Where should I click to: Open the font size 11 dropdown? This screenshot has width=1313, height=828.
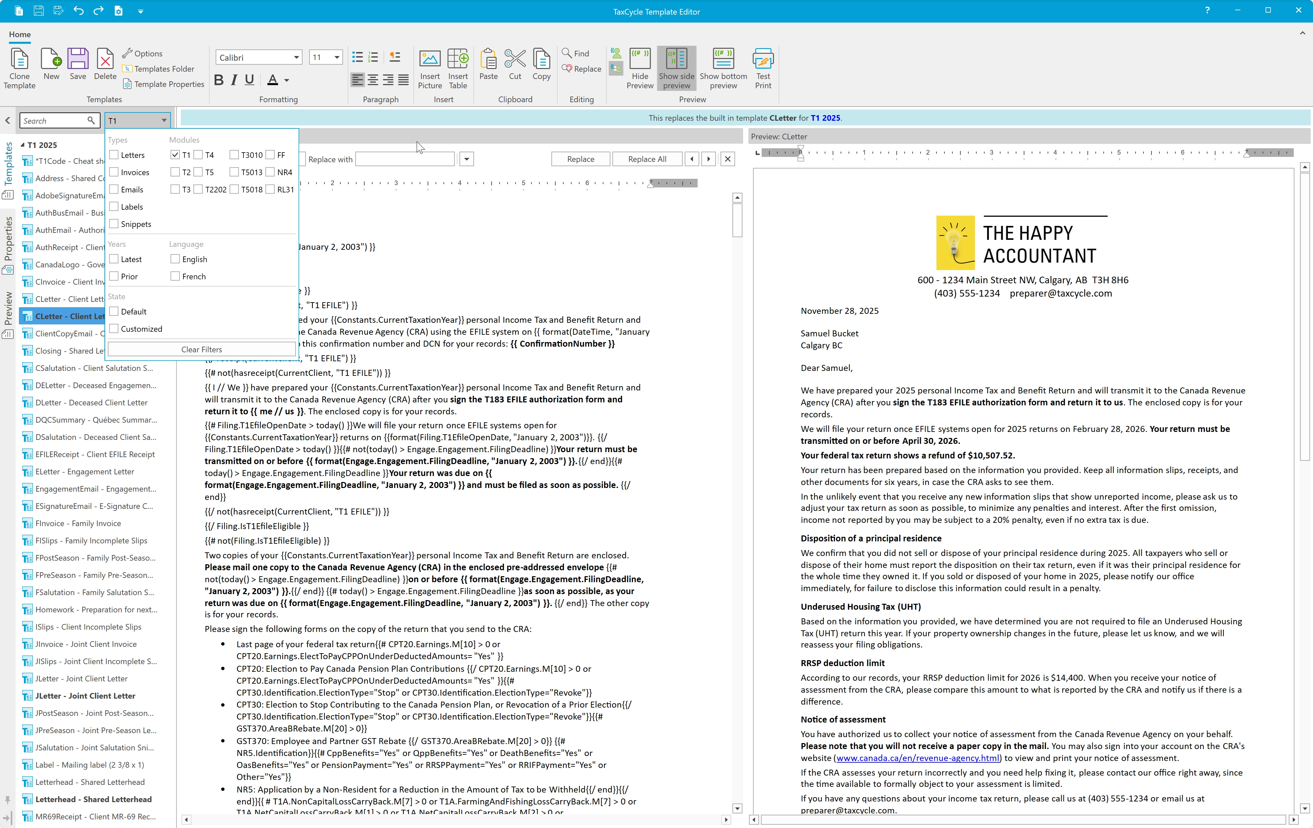click(336, 57)
